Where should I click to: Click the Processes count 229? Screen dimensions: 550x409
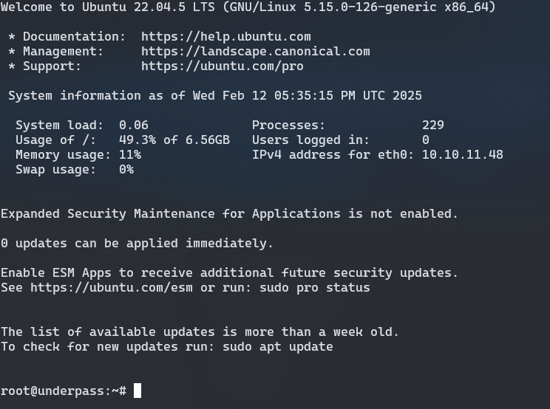432,125
